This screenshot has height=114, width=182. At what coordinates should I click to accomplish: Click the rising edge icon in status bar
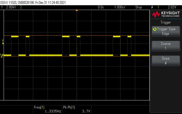pos(152,7)
